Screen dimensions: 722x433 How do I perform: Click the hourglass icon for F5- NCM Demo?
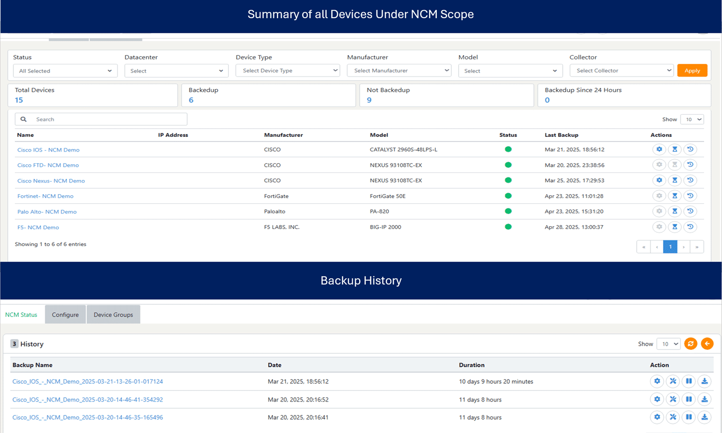pyautogui.click(x=674, y=227)
